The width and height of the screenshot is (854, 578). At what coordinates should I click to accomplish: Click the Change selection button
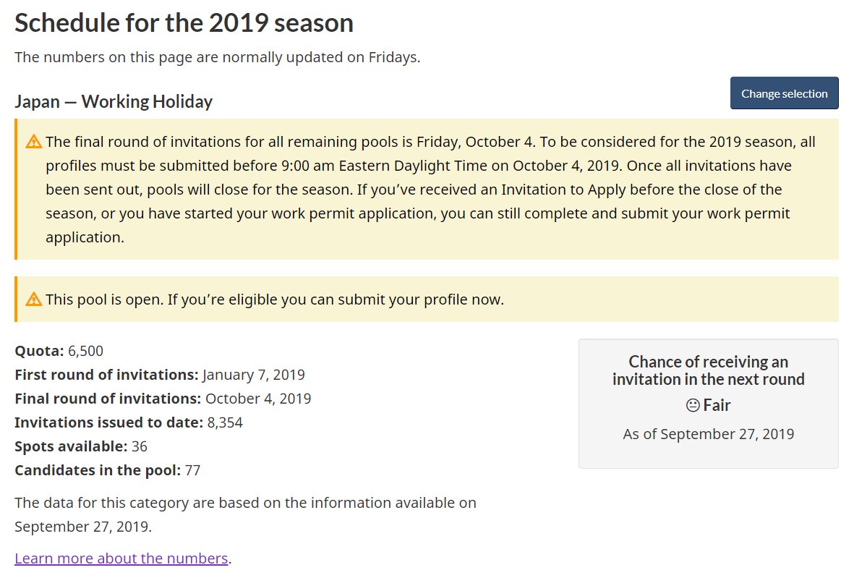[x=784, y=93]
